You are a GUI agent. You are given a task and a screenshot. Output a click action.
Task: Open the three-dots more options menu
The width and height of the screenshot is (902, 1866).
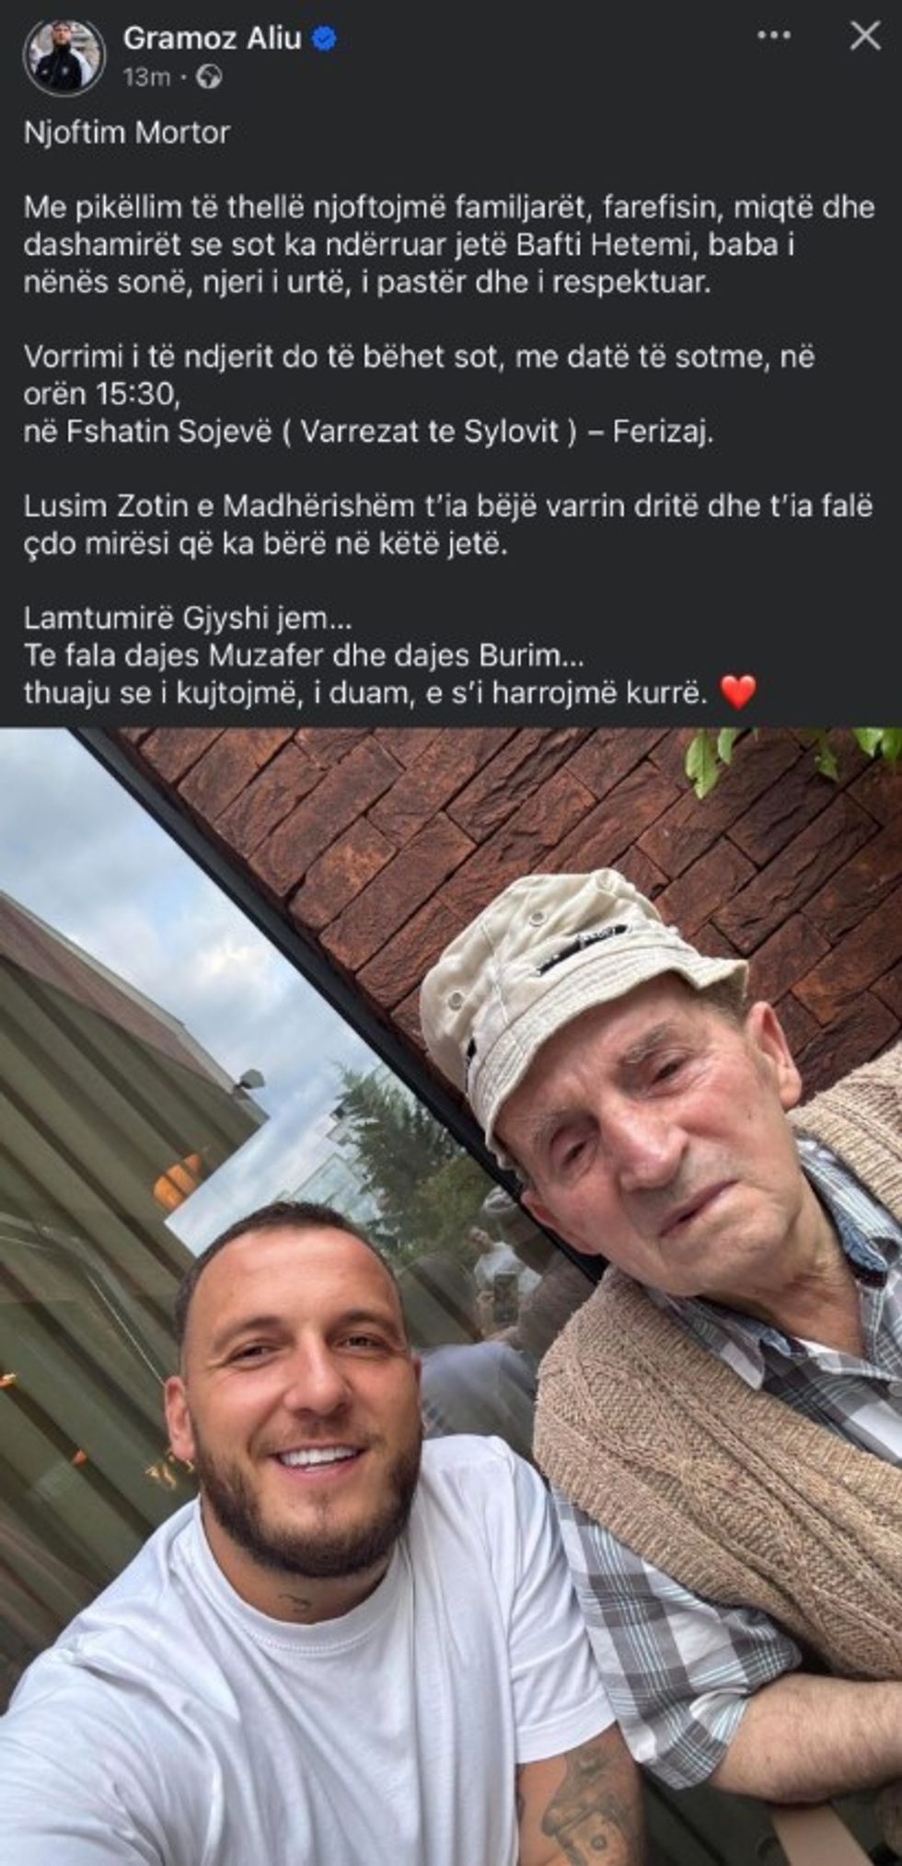click(774, 38)
